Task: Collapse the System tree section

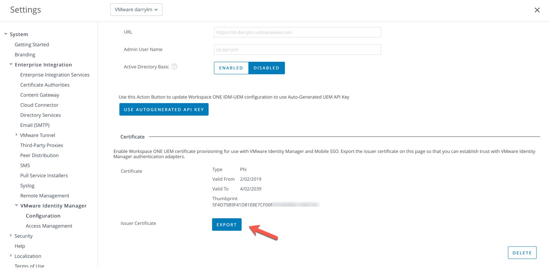Action: point(6,34)
